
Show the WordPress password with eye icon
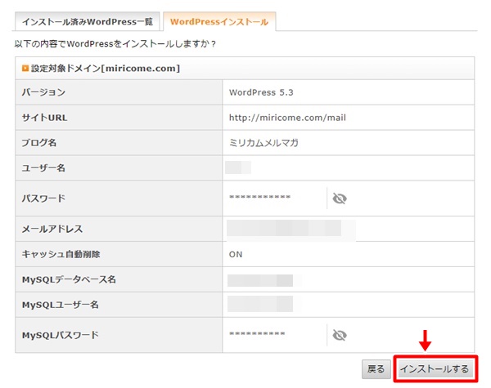(x=340, y=198)
